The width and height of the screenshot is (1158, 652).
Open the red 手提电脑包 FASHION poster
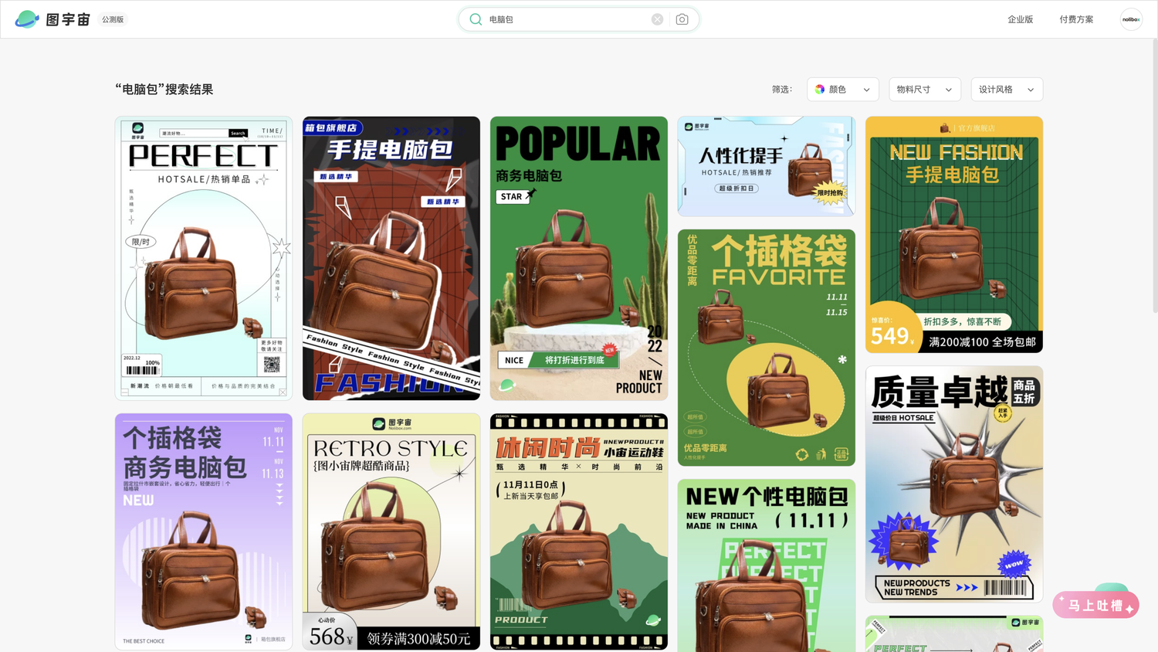[x=391, y=258]
